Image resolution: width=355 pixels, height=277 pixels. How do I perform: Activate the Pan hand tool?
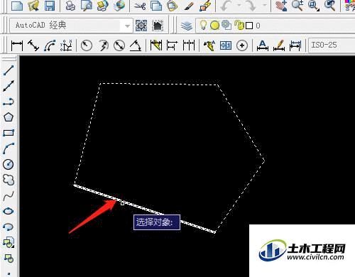pyautogui.click(x=282, y=5)
